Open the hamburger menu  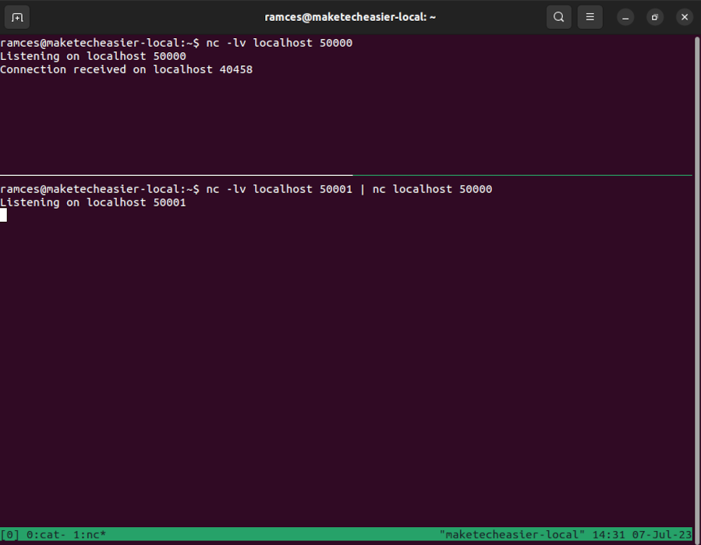[590, 17]
